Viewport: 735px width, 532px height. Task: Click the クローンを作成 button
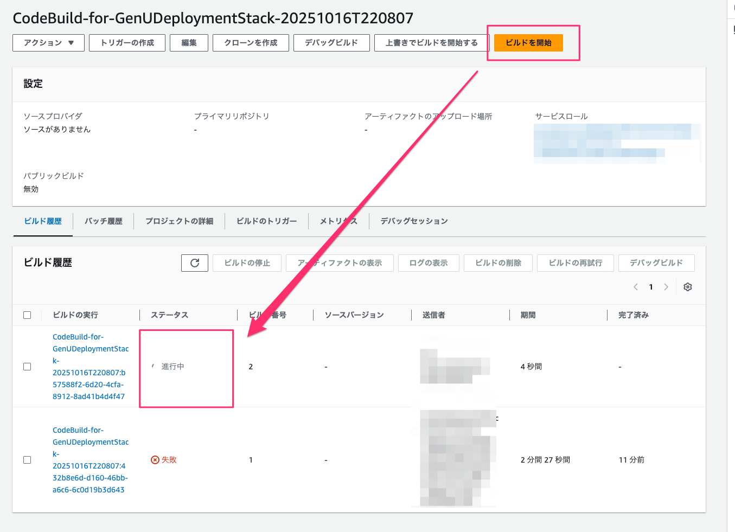point(251,43)
